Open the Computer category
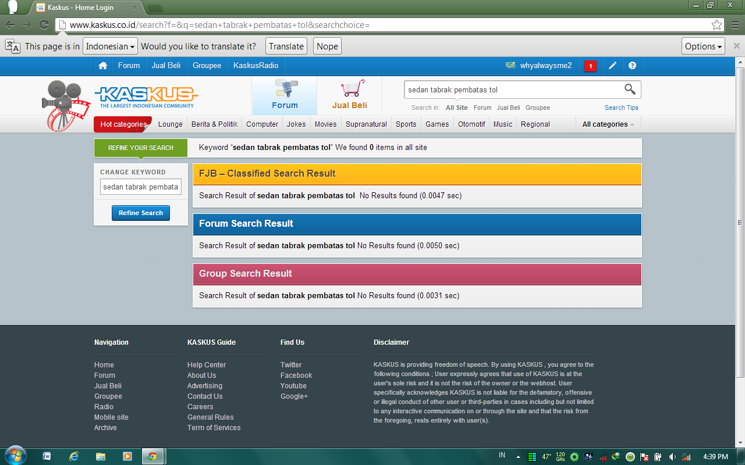The height and width of the screenshot is (465, 745). 262,124
